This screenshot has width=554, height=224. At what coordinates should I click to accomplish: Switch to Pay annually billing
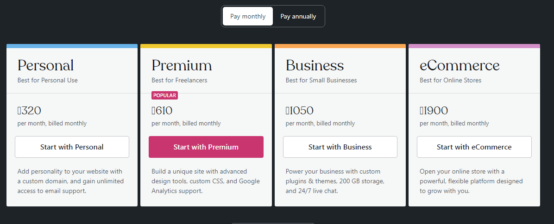pos(298,16)
